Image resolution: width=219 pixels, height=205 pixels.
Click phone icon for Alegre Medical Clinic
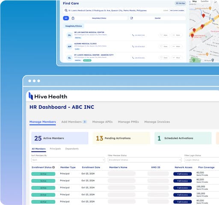click(x=133, y=46)
